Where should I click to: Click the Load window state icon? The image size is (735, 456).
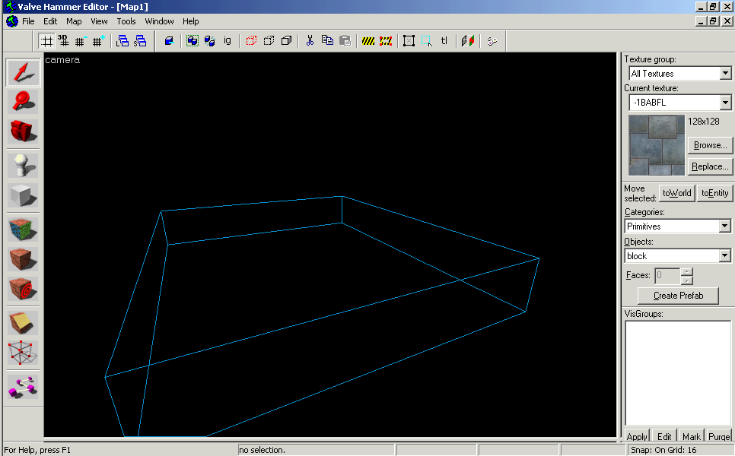click(x=123, y=41)
